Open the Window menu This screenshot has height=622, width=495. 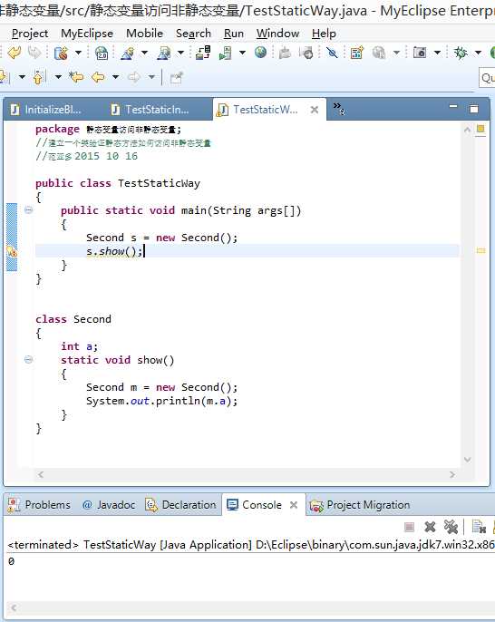pyautogui.click(x=277, y=34)
